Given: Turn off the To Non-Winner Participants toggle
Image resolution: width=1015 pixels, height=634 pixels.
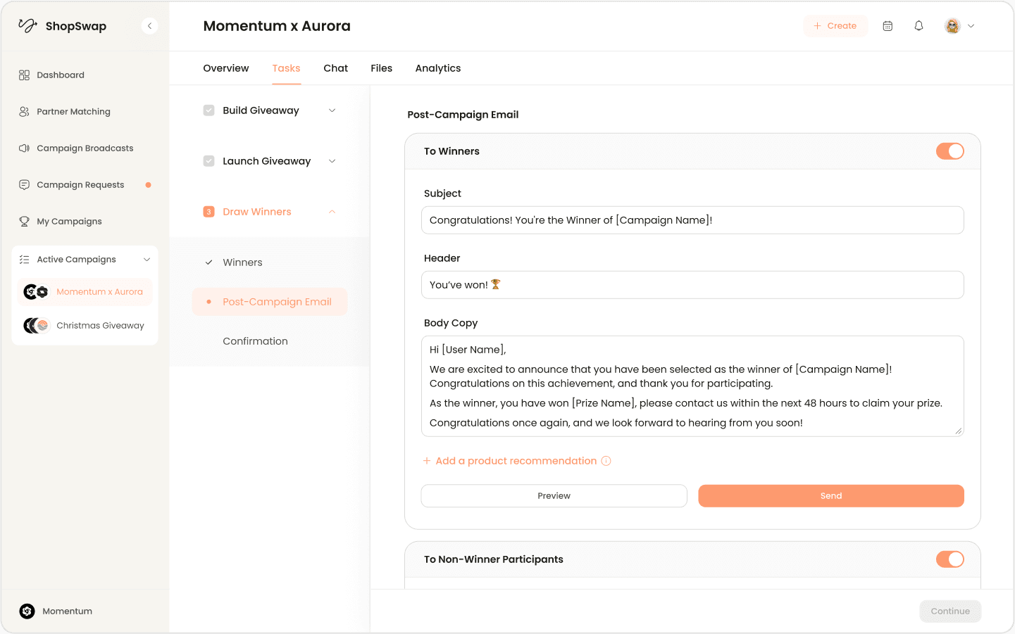Looking at the screenshot, I should tap(950, 559).
